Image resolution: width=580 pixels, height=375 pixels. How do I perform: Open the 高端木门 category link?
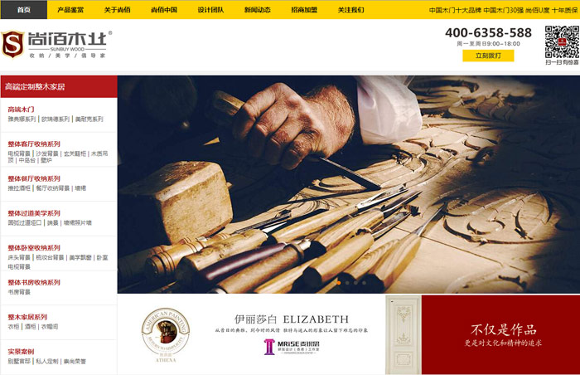pyautogui.click(x=21, y=110)
